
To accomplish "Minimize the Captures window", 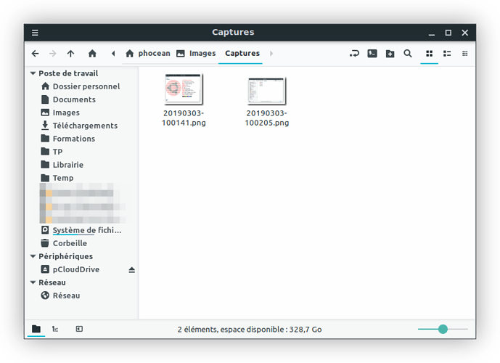I will click(432, 33).
